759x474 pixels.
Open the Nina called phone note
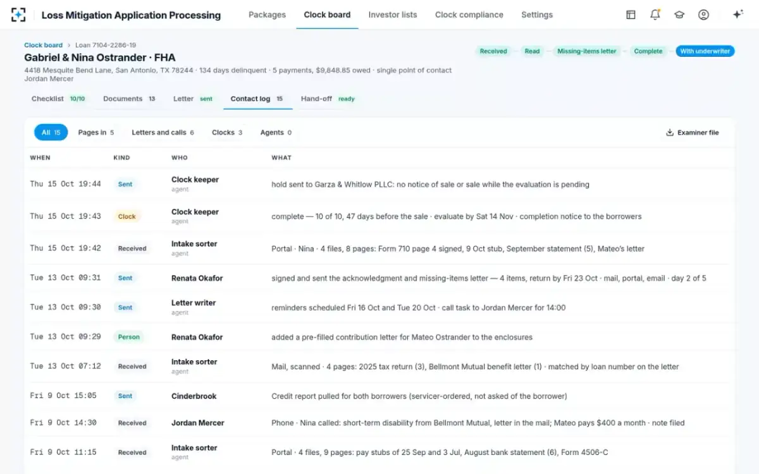click(478, 423)
